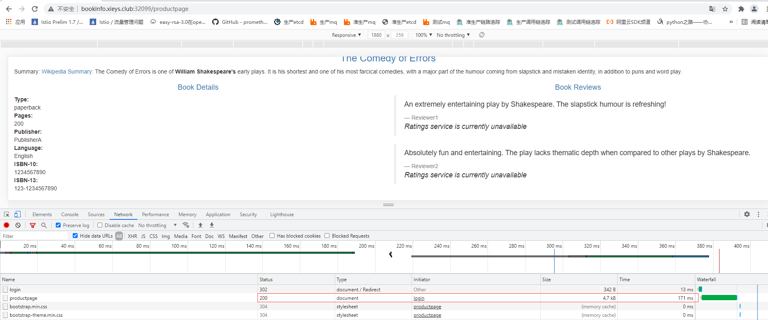Clear the network log with the clear icon
Screen dimensions: 768x320
click(x=18, y=225)
